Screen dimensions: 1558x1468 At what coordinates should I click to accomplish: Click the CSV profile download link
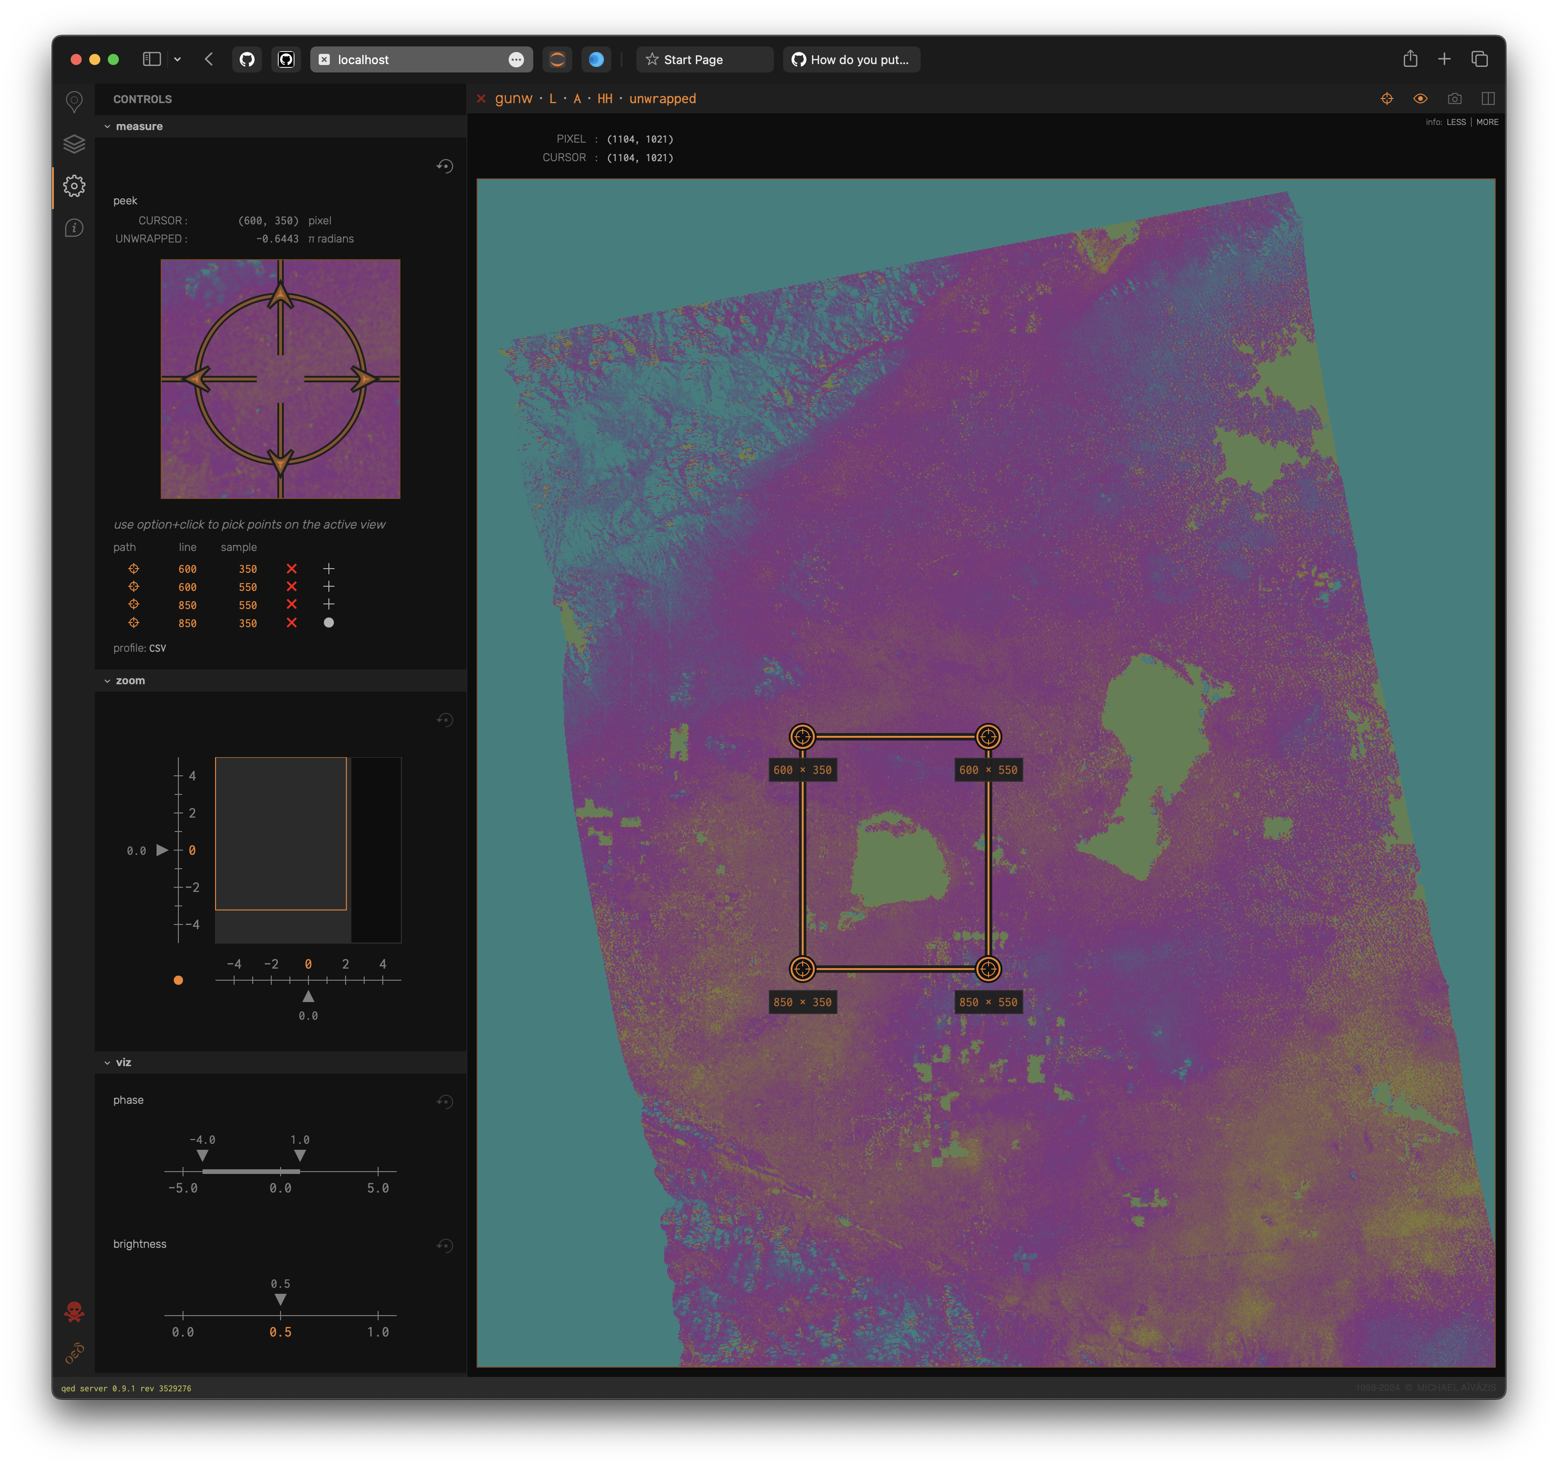point(157,648)
